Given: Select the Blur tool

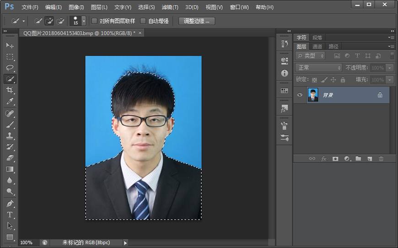Looking at the screenshot, I should click(10, 180).
